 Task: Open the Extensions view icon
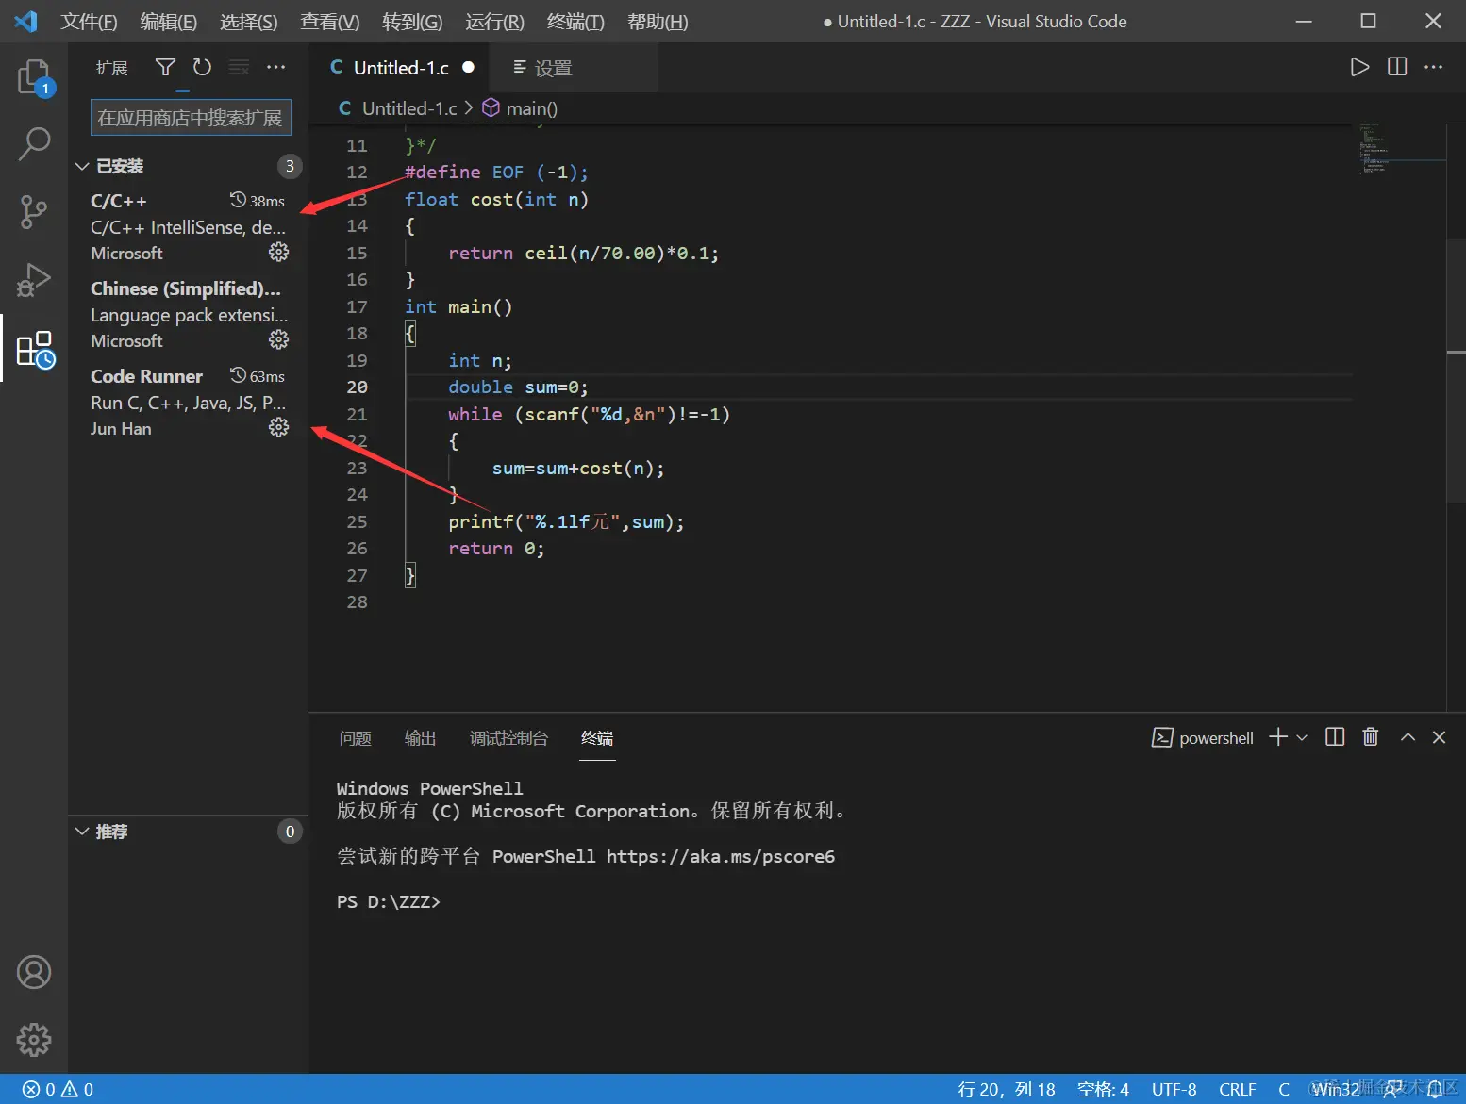[36, 349]
